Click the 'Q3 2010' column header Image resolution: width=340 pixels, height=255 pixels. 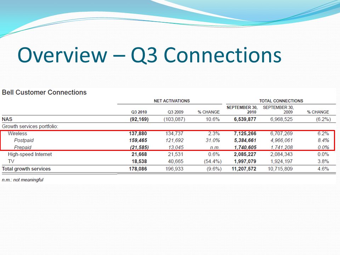pyautogui.click(x=139, y=112)
